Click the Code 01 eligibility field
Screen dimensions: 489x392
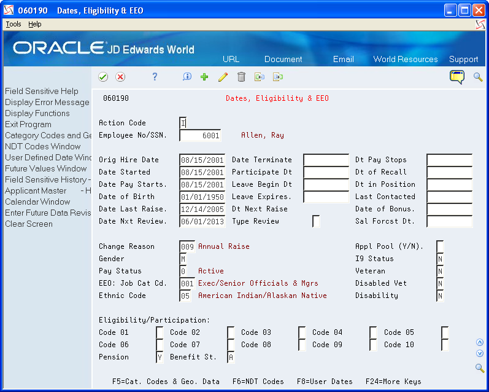coord(160,332)
